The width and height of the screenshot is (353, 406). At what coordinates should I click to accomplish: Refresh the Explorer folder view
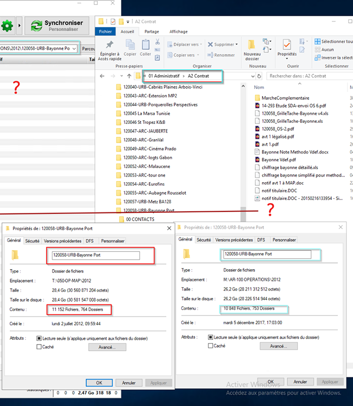(259, 76)
